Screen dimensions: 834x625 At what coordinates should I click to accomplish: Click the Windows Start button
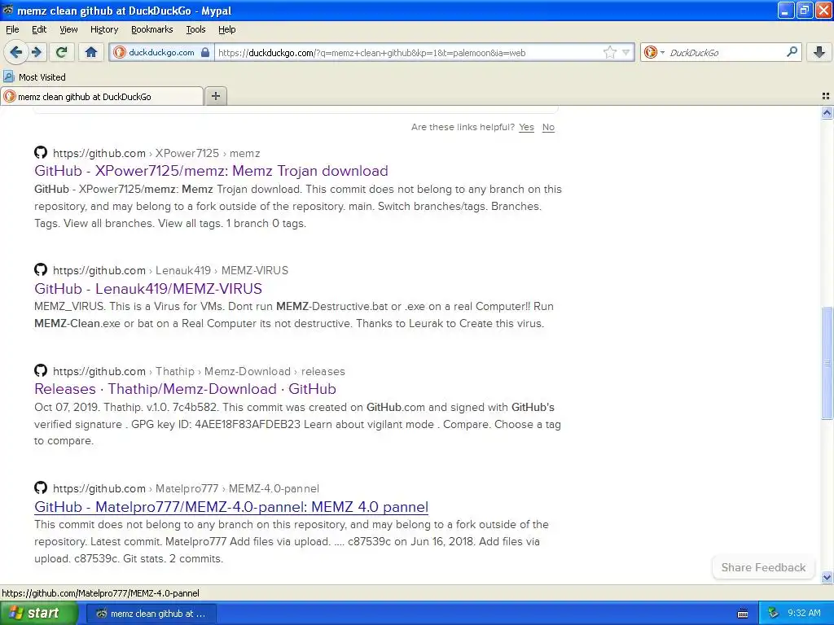[x=38, y=614]
